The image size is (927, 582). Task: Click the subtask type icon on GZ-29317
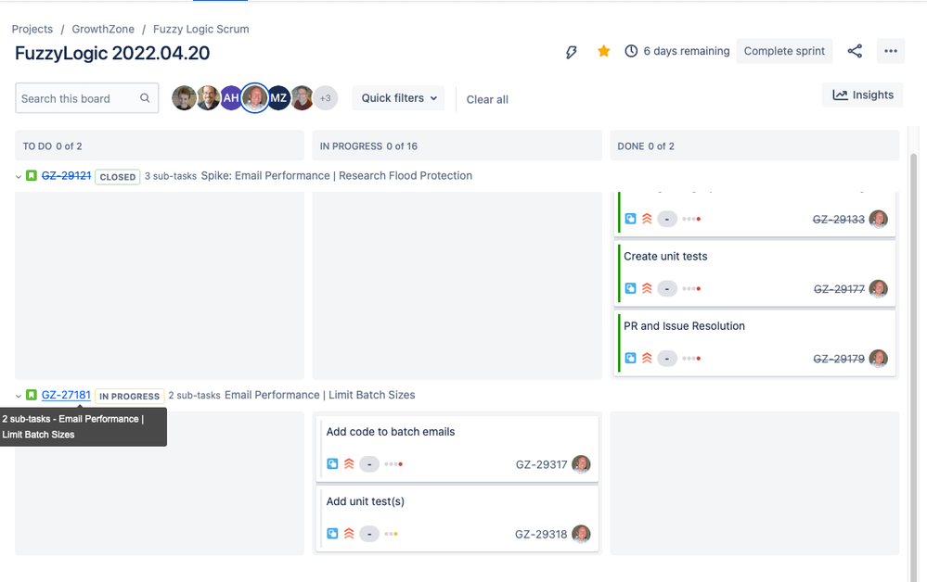(333, 463)
